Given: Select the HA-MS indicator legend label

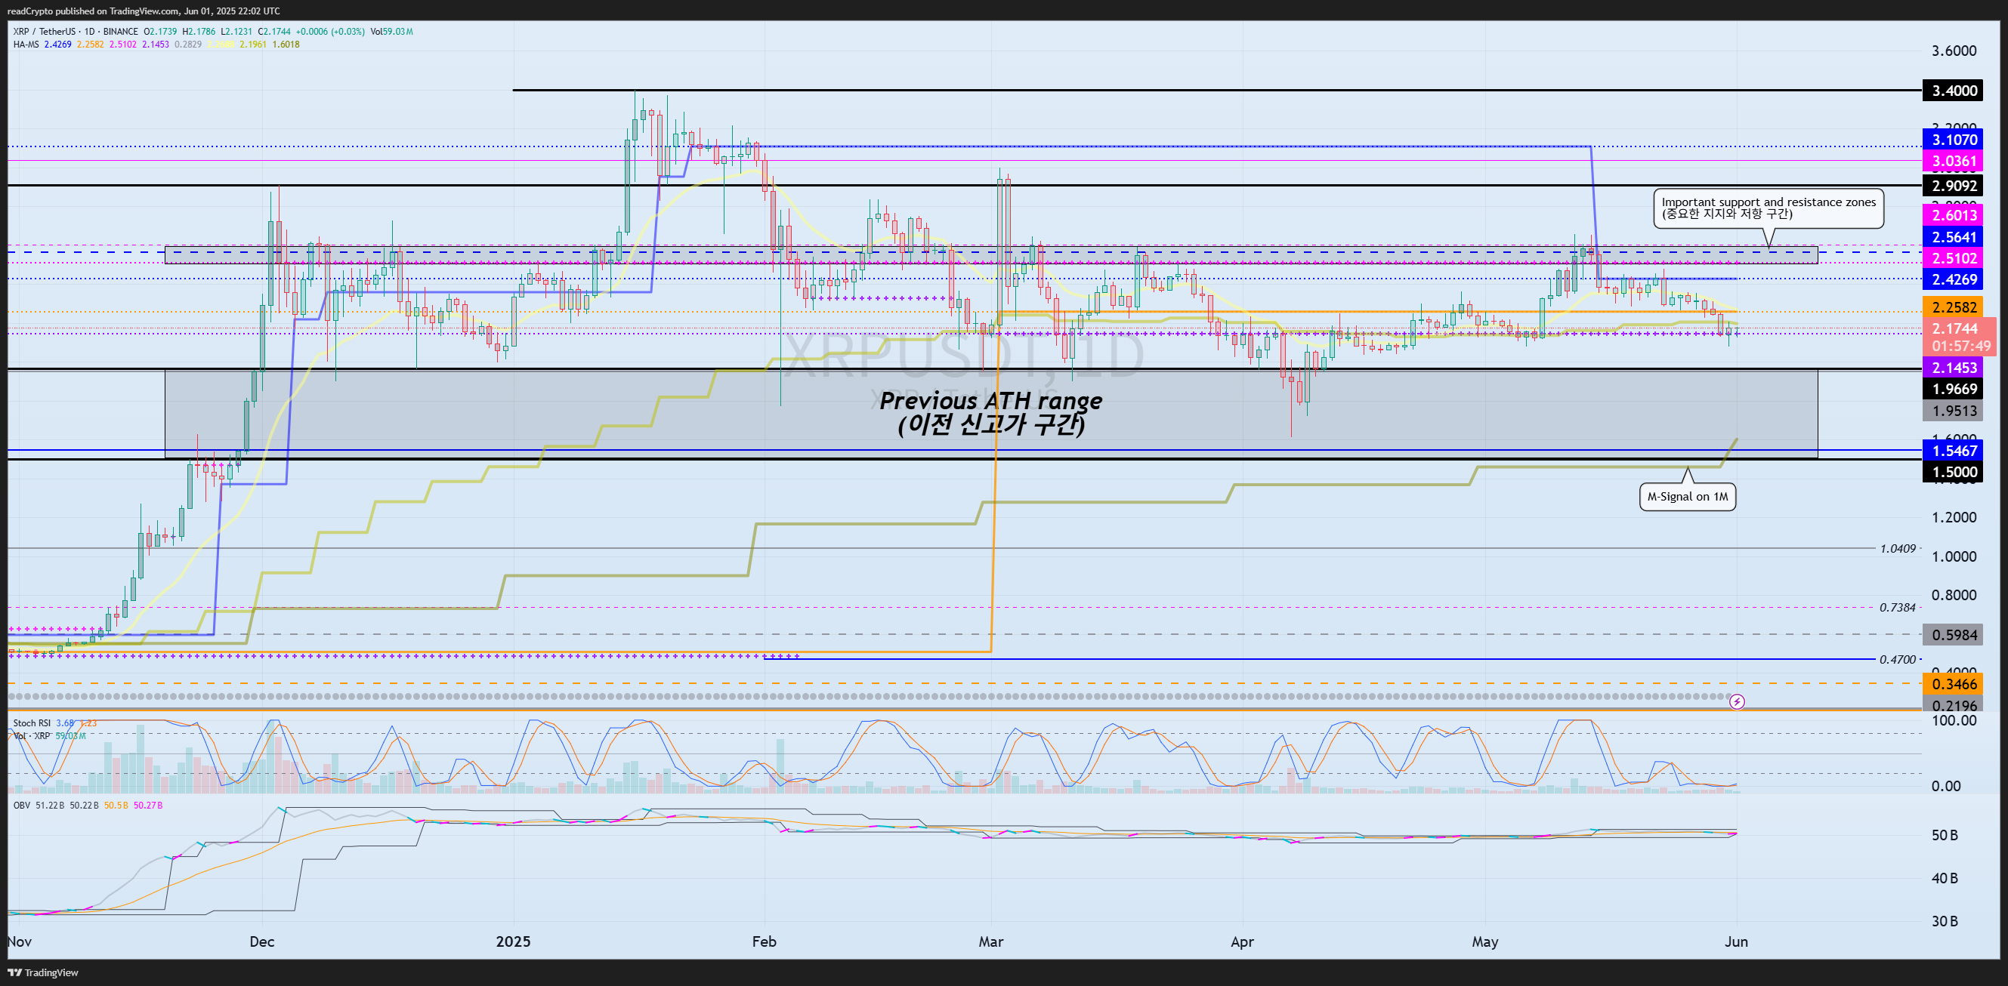Looking at the screenshot, I should point(26,45).
